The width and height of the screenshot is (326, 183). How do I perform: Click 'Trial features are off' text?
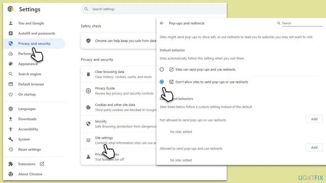(109, 159)
